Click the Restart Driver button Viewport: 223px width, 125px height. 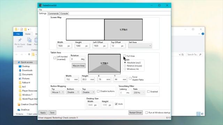point(136,112)
